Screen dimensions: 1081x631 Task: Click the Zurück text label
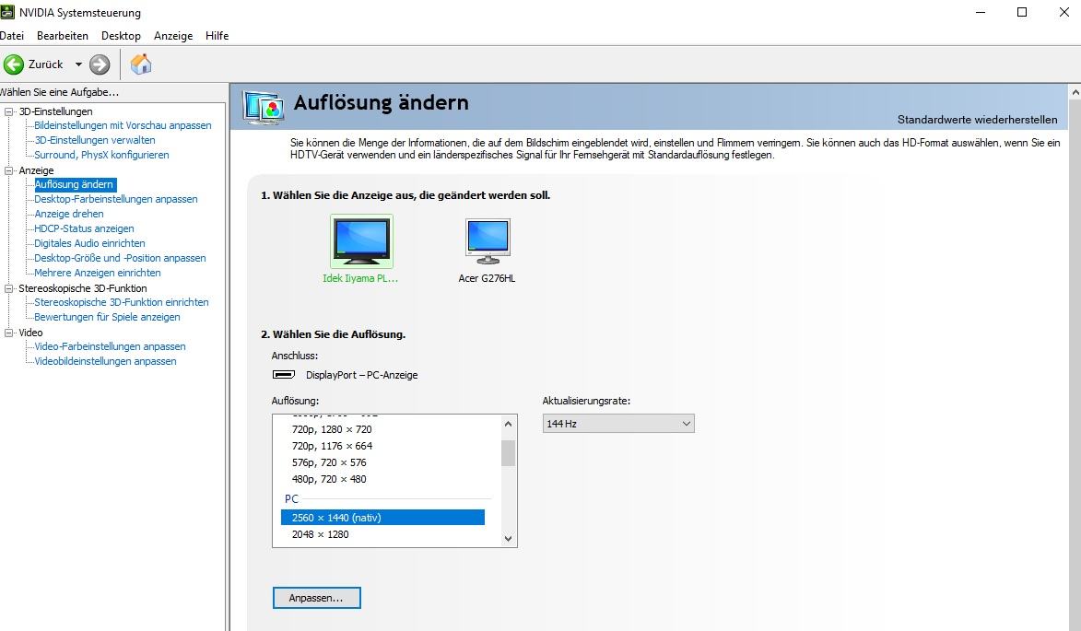click(x=45, y=64)
